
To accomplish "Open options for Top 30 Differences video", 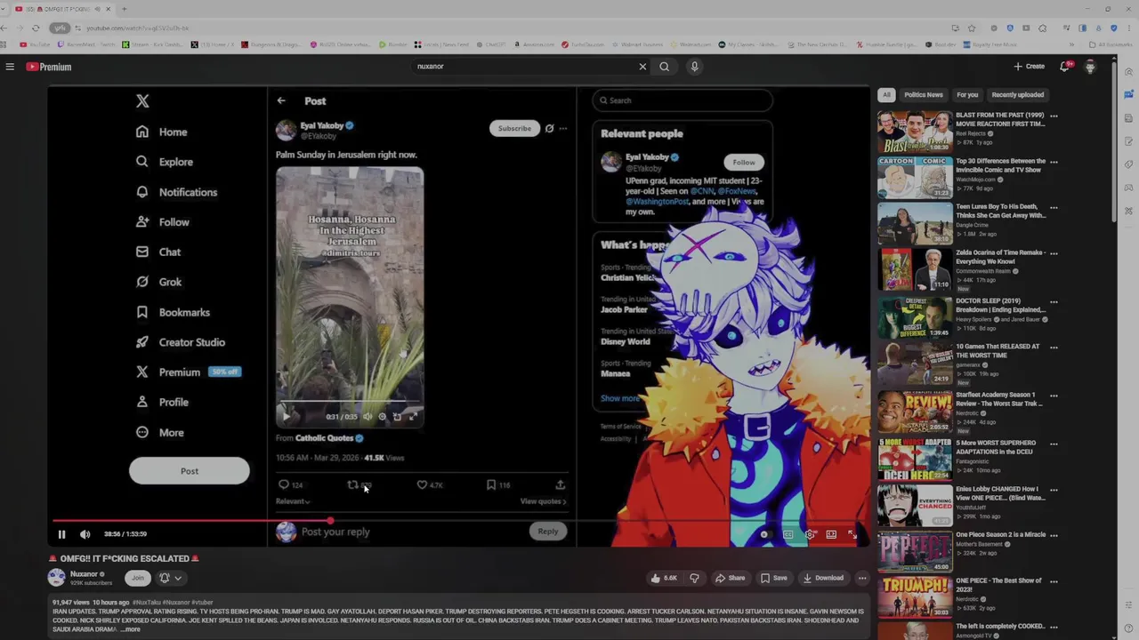I will tap(1054, 162).
